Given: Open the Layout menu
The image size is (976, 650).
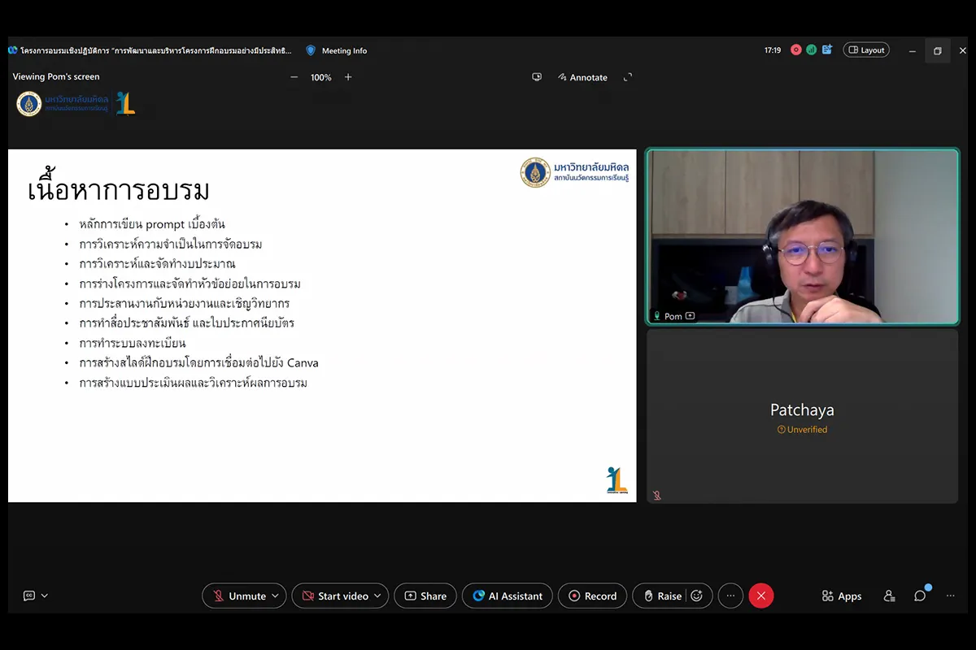Looking at the screenshot, I should click(x=866, y=50).
